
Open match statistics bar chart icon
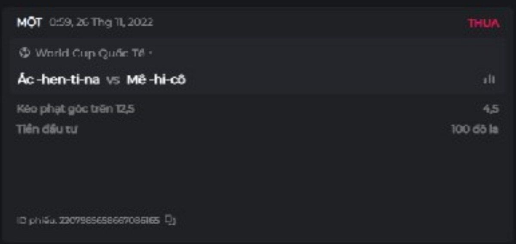pos(489,79)
